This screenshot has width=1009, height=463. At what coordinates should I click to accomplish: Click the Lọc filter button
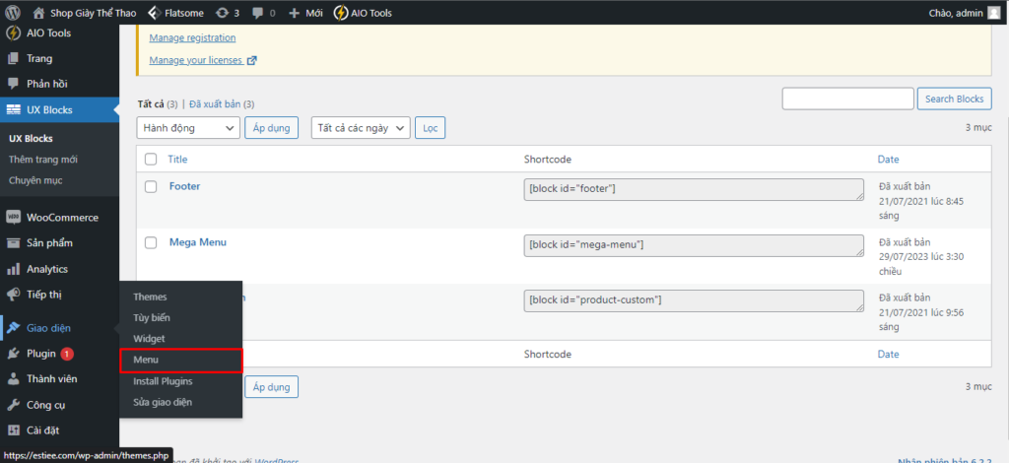(x=429, y=128)
